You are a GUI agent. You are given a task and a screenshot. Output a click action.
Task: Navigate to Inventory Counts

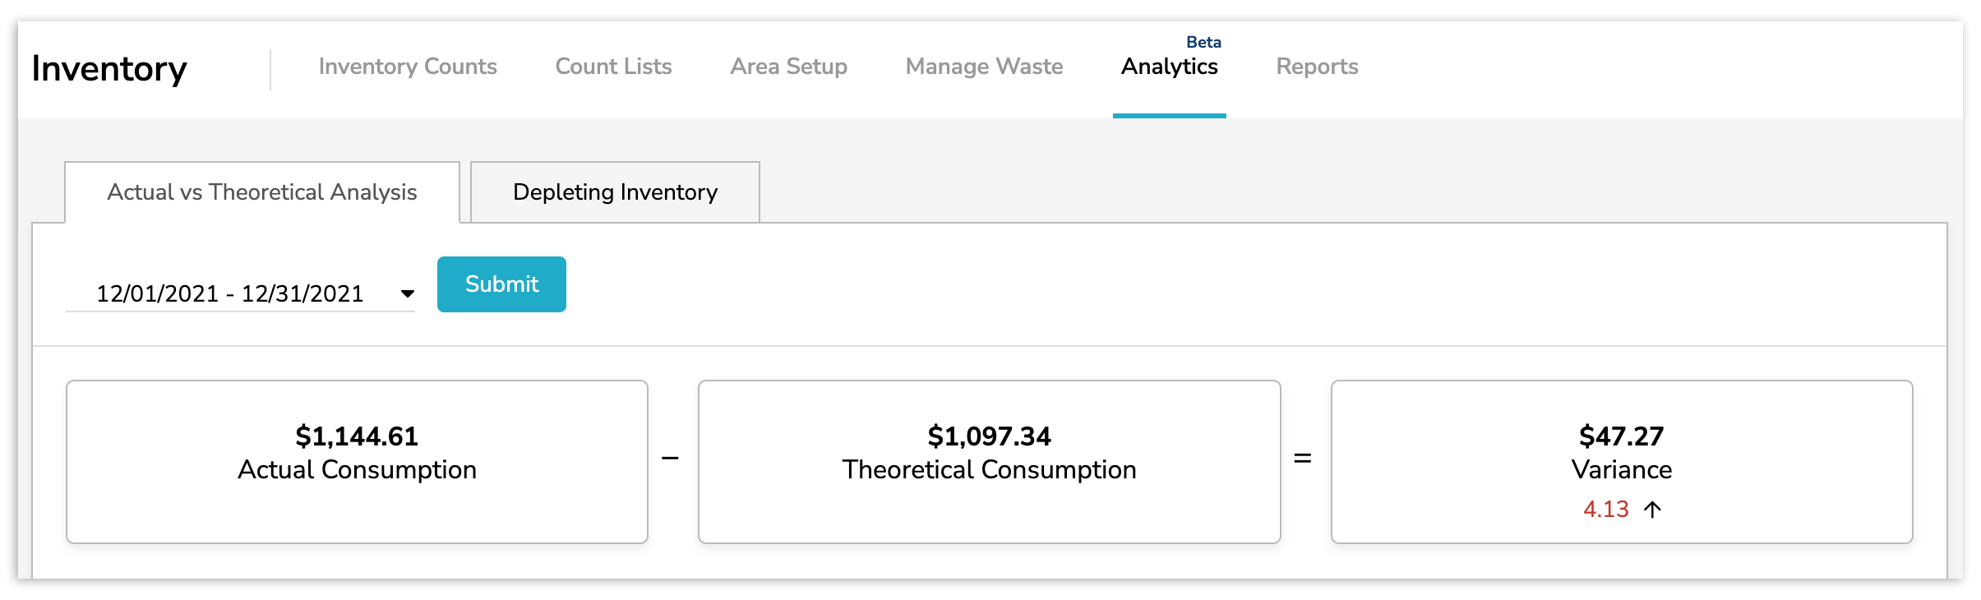(x=409, y=67)
